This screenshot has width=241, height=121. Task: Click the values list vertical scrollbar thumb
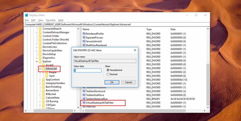point(208,84)
